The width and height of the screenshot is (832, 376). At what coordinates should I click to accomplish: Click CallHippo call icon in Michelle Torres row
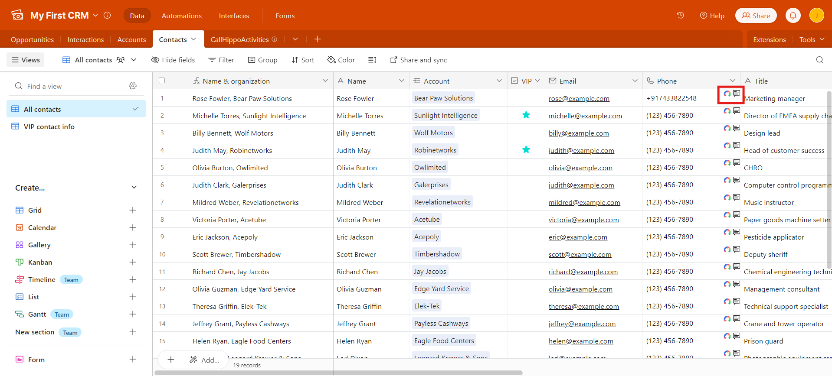(727, 111)
